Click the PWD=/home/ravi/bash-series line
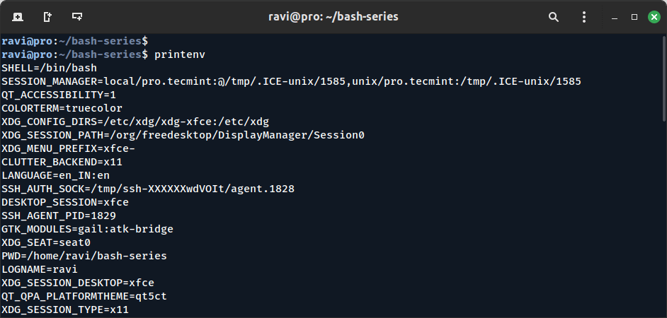 click(84, 256)
